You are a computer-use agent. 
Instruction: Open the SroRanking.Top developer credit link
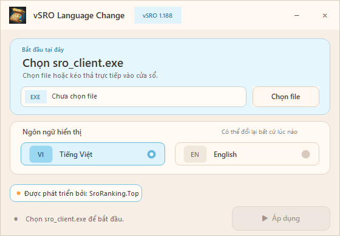coord(76,193)
